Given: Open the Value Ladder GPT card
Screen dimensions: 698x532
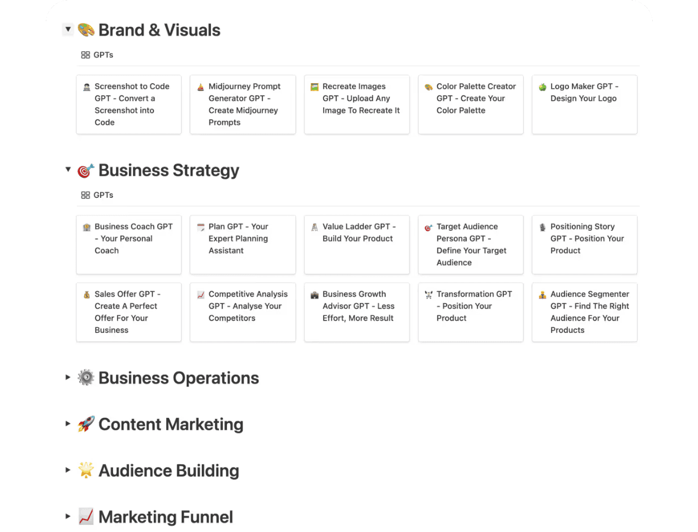Looking at the screenshot, I should pos(357,244).
